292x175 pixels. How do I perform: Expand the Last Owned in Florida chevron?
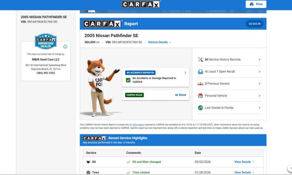pos(260,108)
